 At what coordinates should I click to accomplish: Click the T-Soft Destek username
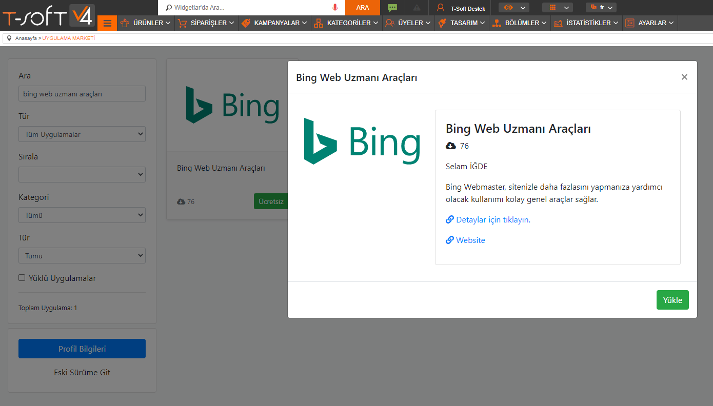(x=468, y=8)
